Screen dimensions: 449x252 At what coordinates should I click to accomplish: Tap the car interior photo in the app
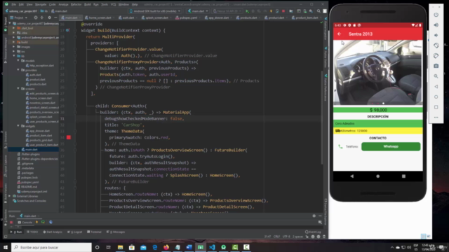(x=377, y=73)
